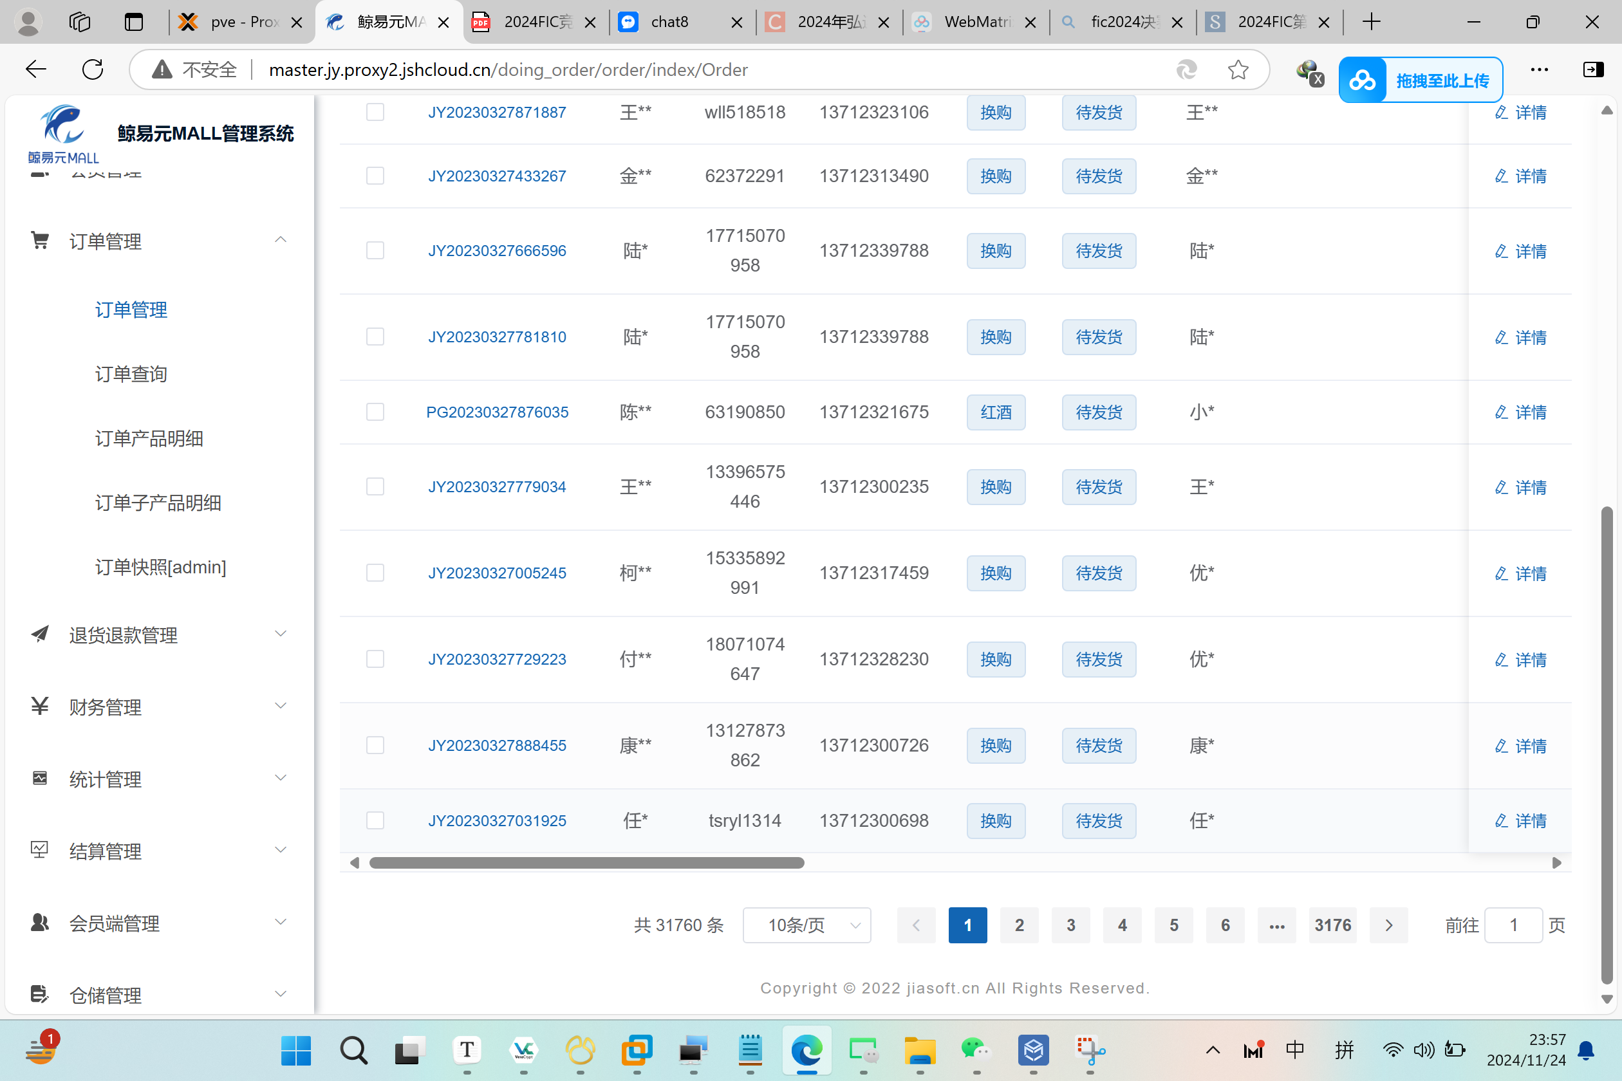
Task: Click the address bar URL
Action: pyautogui.click(x=508, y=69)
